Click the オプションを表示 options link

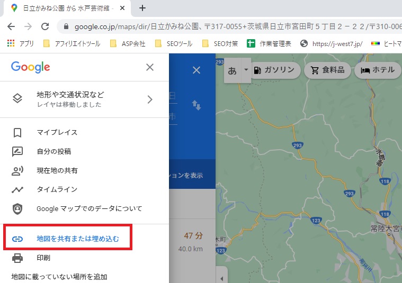[x=186, y=176]
